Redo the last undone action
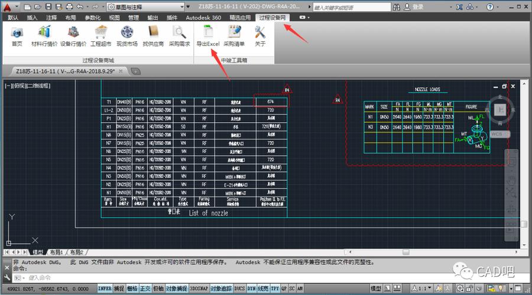The width and height of the screenshot is (532, 295). coord(95,6)
